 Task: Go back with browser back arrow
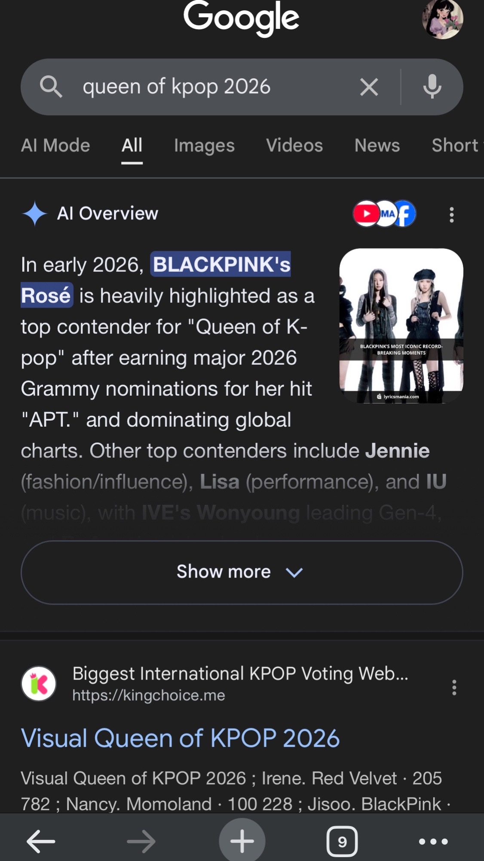point(41,842)
